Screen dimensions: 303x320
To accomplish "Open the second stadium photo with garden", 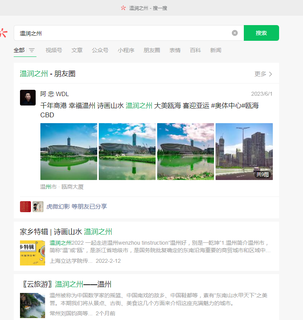I will (127, 151).
